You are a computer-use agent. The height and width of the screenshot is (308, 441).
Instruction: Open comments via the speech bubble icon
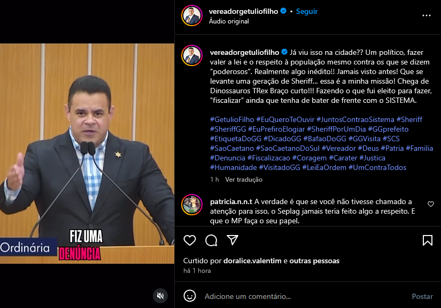[211, 240]
